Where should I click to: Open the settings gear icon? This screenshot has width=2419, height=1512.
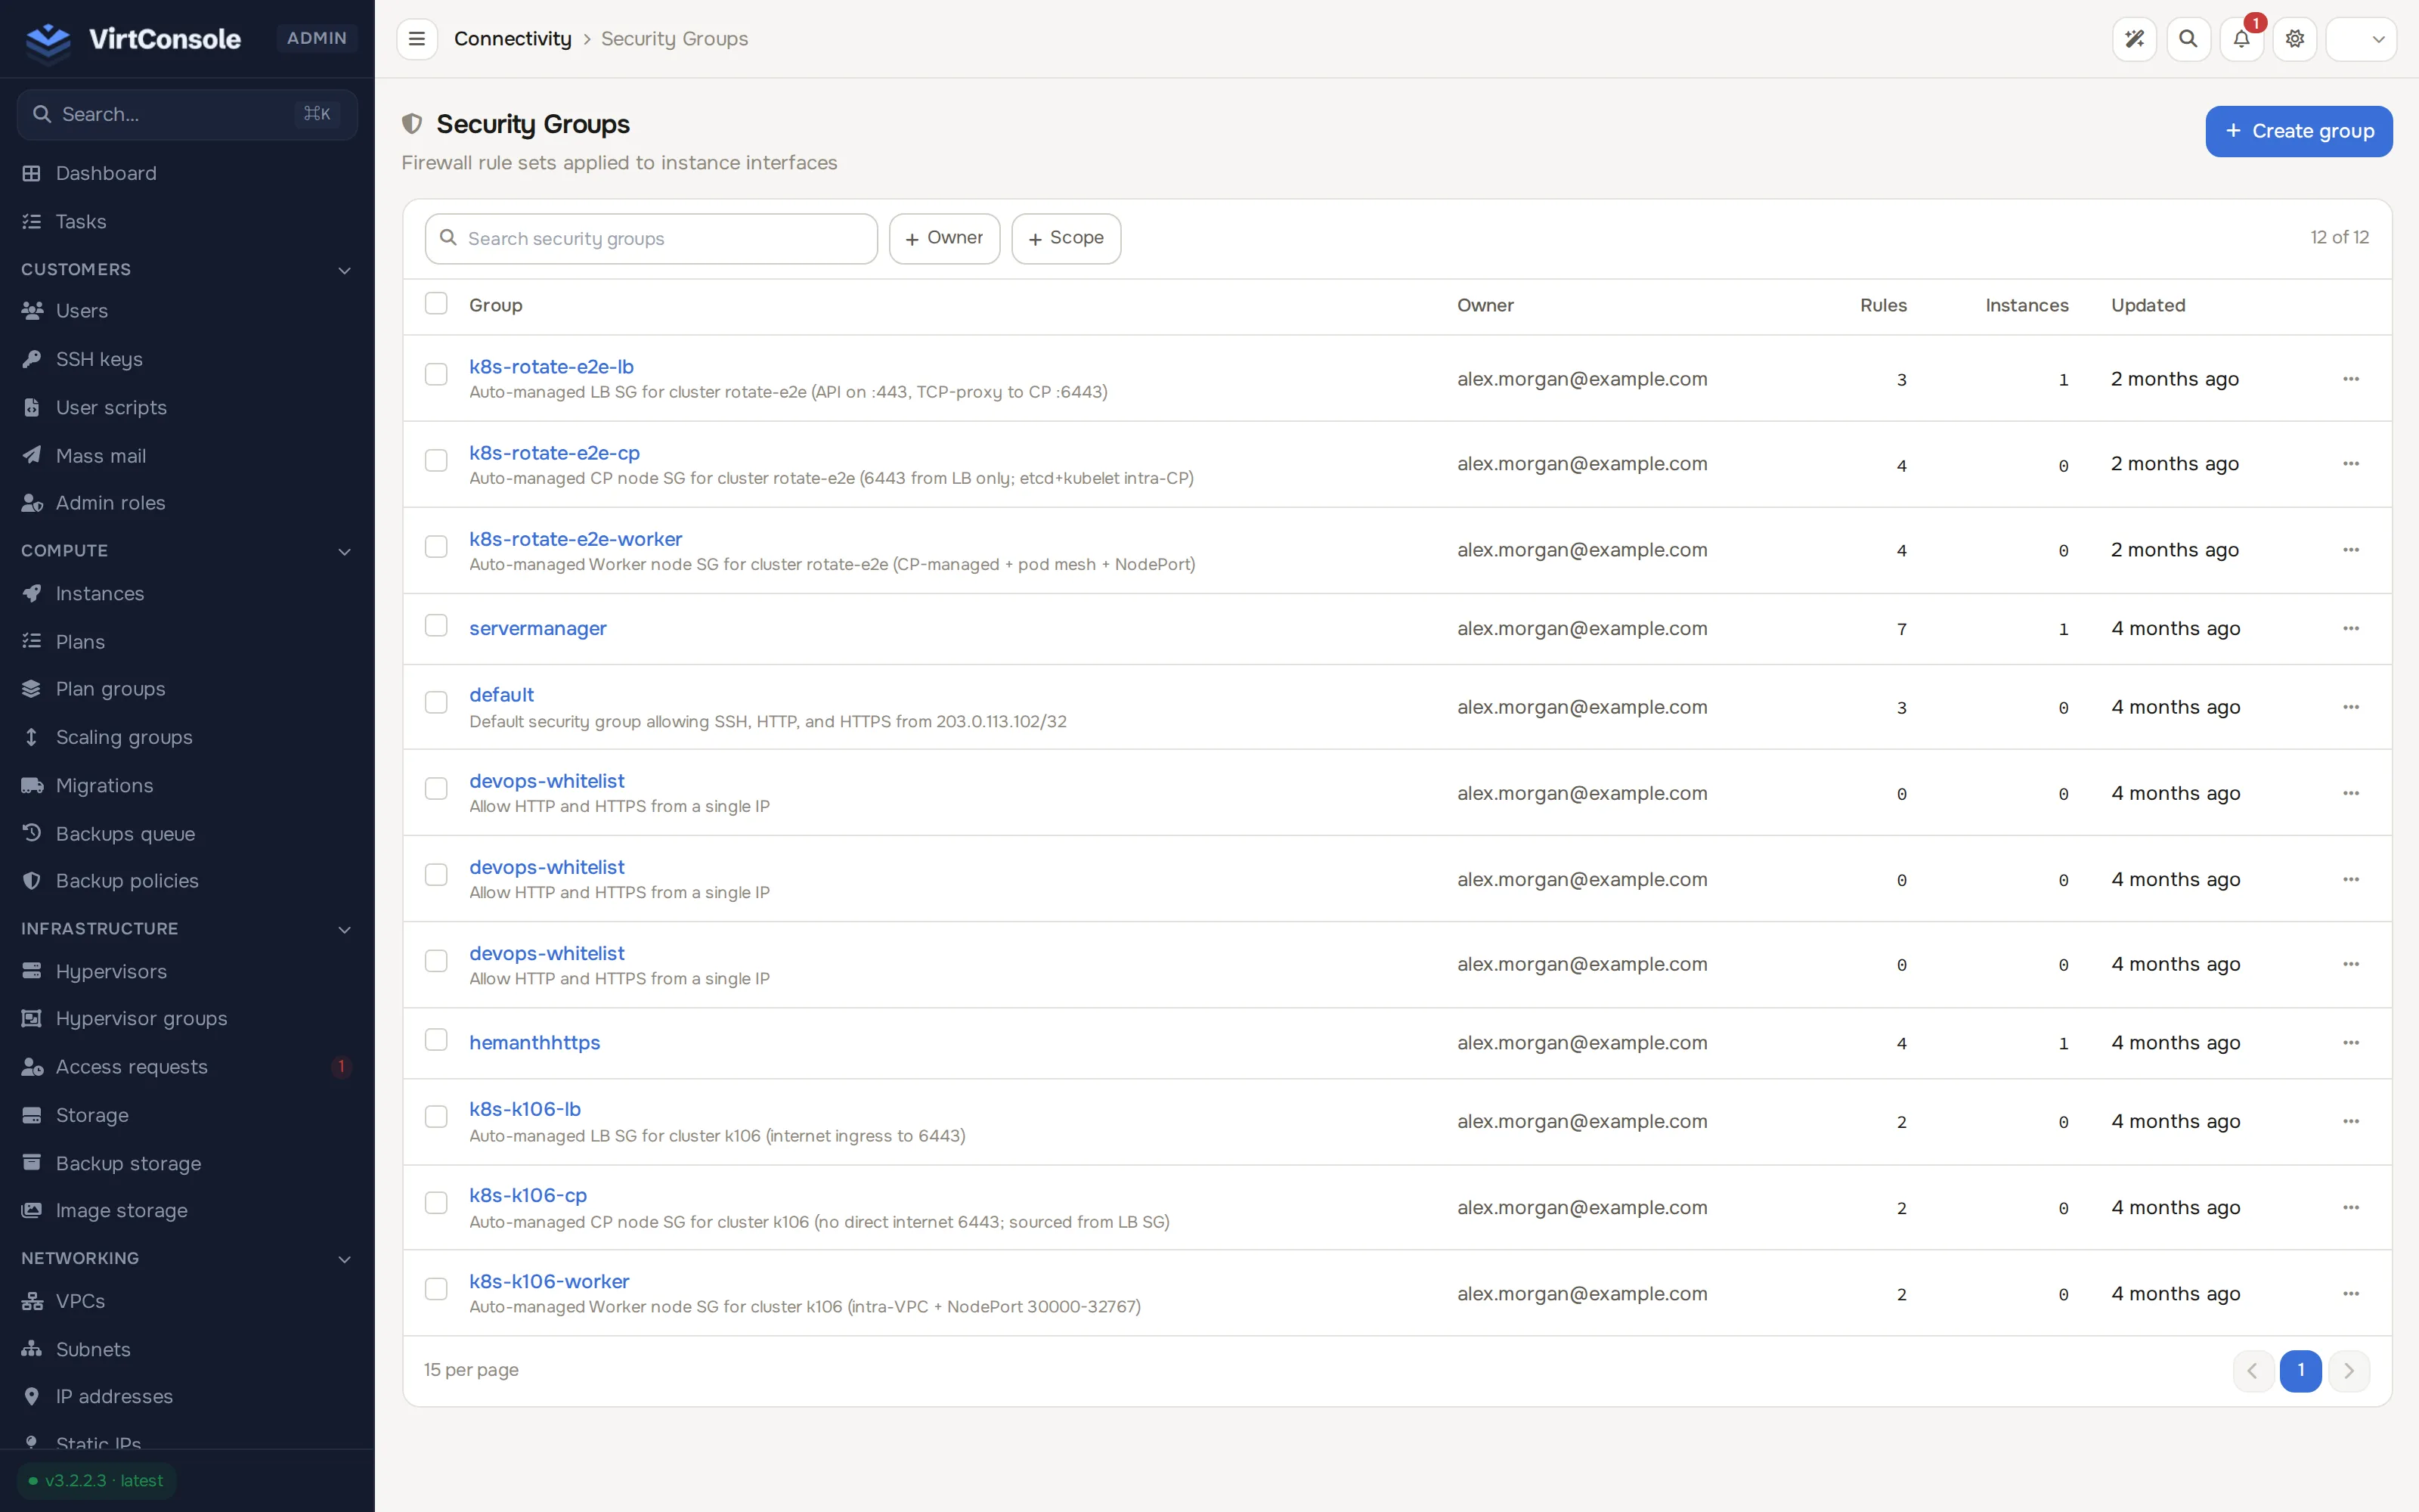(x=2295, y=39)
